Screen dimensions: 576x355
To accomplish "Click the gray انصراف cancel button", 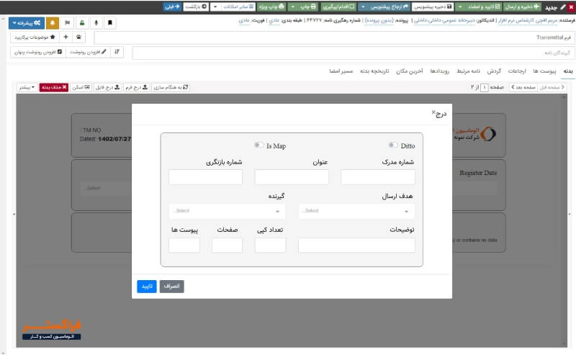I will tap(172, 287).
